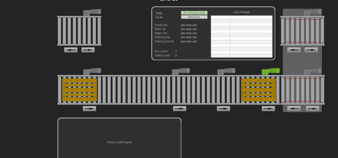This screenshot has width=338, height=158.
Task: Click the ProdCode label
Action: tap(161, 25)
